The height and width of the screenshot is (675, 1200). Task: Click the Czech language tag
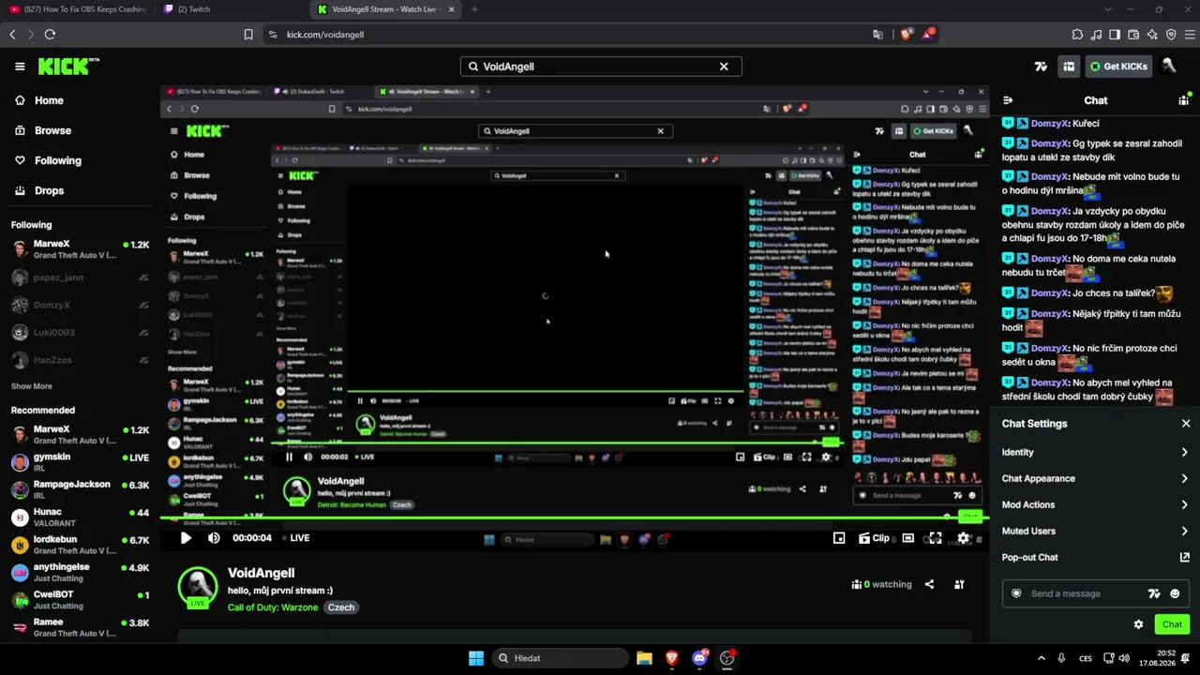(x=341, y=607)
